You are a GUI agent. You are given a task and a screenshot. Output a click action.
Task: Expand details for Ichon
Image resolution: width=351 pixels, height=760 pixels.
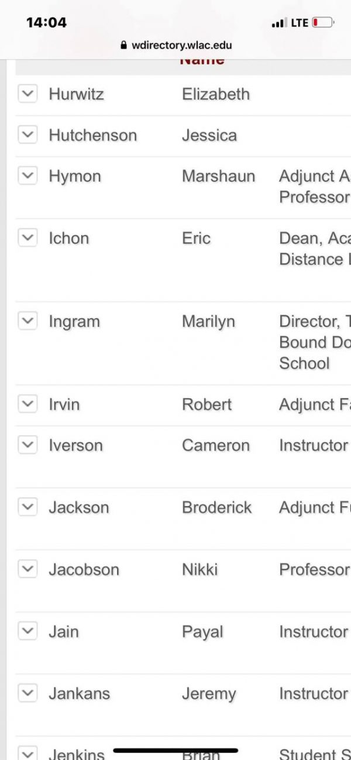(x=27, y=238)
